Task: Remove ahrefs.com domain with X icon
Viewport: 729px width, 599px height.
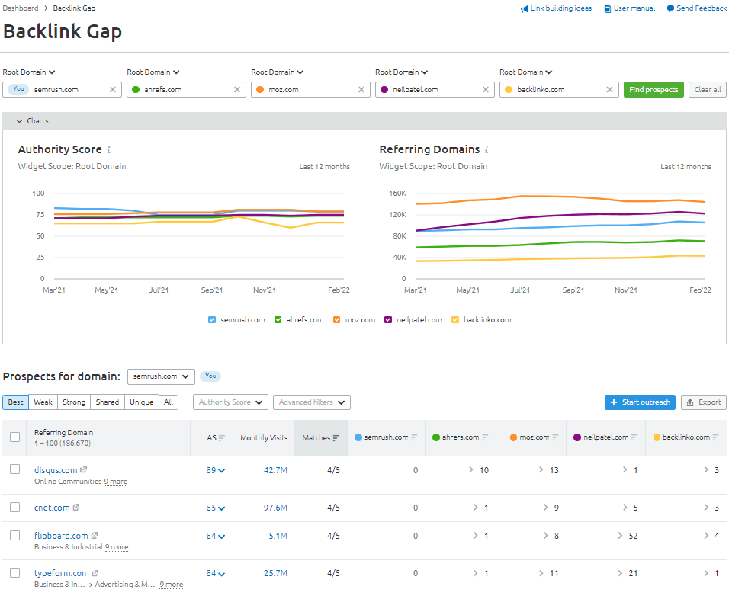Action: [237, 90]
